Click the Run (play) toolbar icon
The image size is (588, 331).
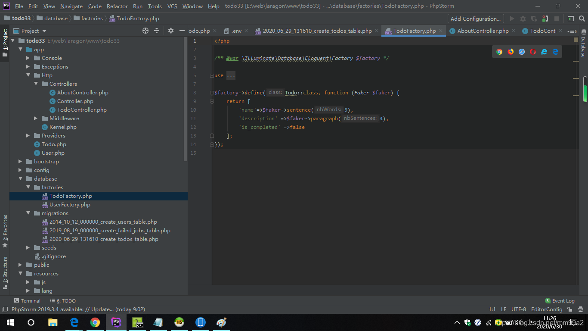(x=512, y=19)
